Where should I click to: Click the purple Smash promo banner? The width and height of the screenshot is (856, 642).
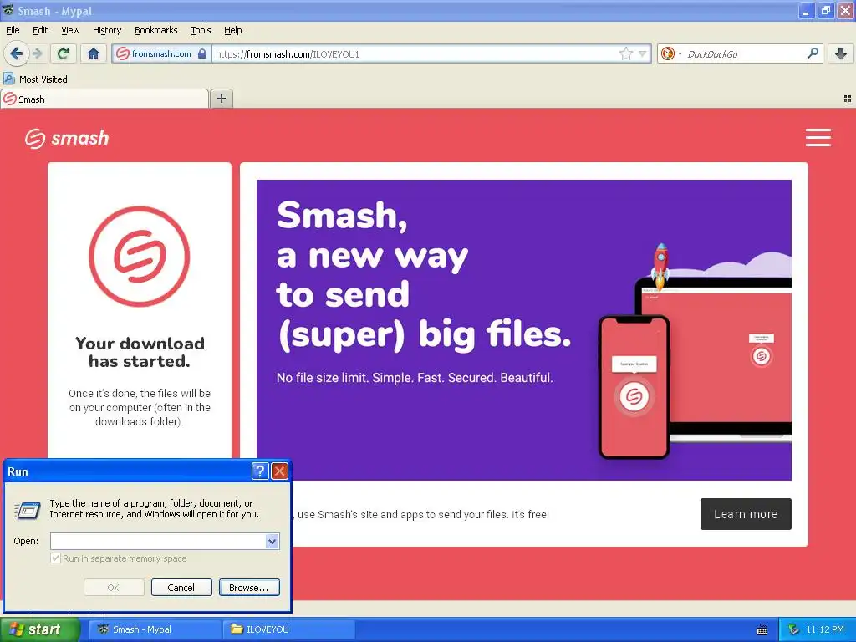[523, 329]
